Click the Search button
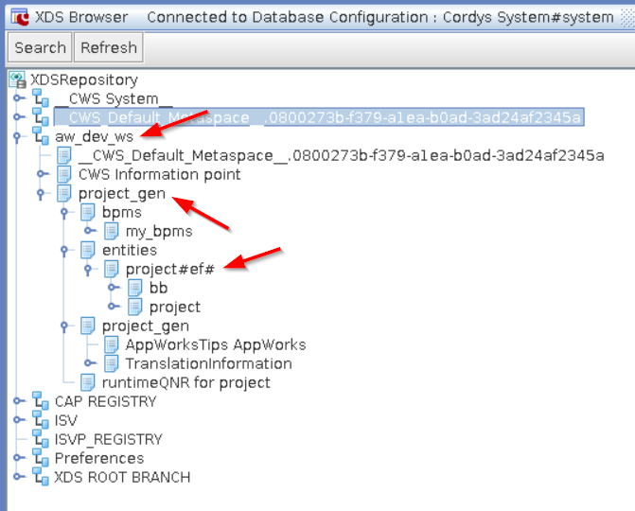This screenshot has width=635, height=511. pos(40,47)
